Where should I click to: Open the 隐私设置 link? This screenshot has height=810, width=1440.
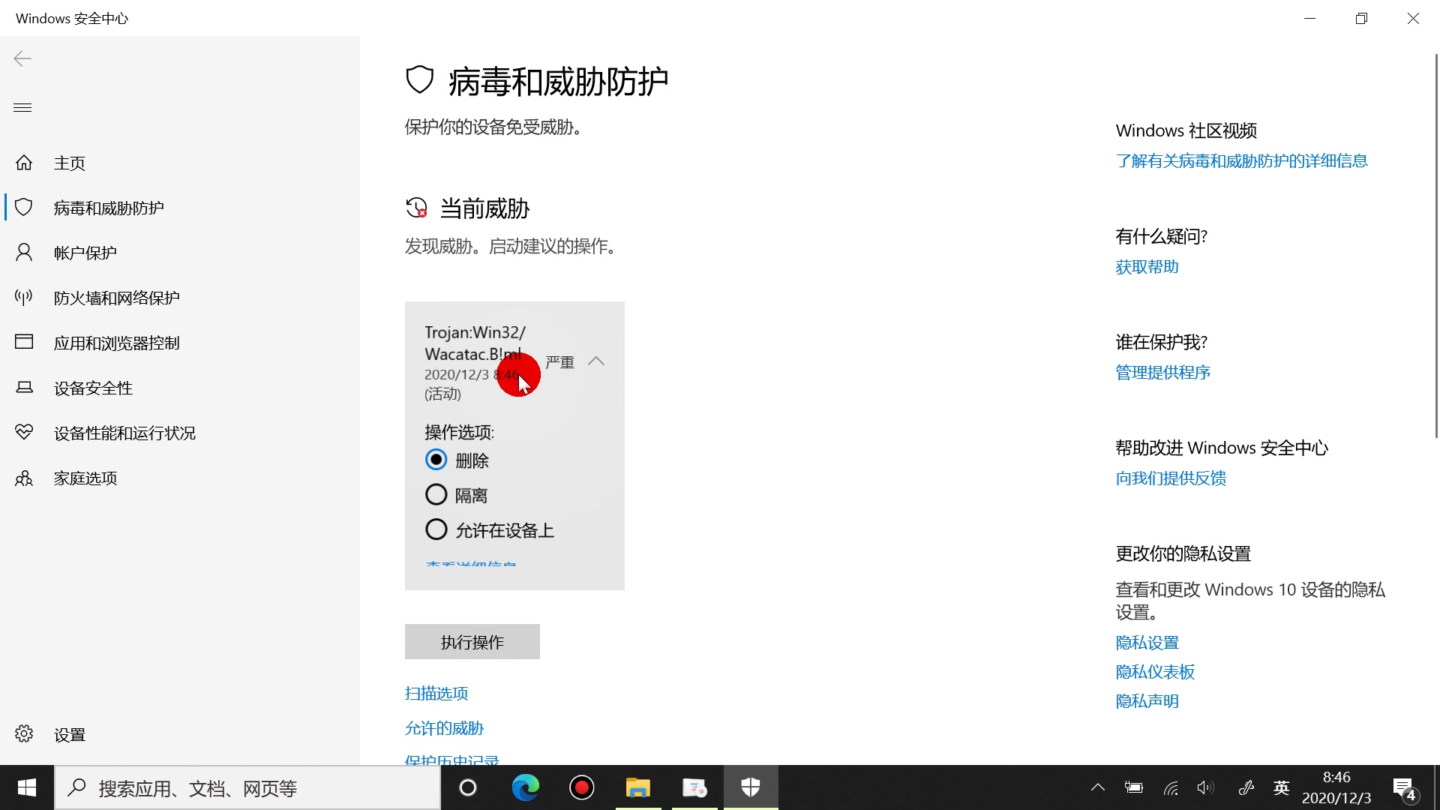[x=1147, y=642]
